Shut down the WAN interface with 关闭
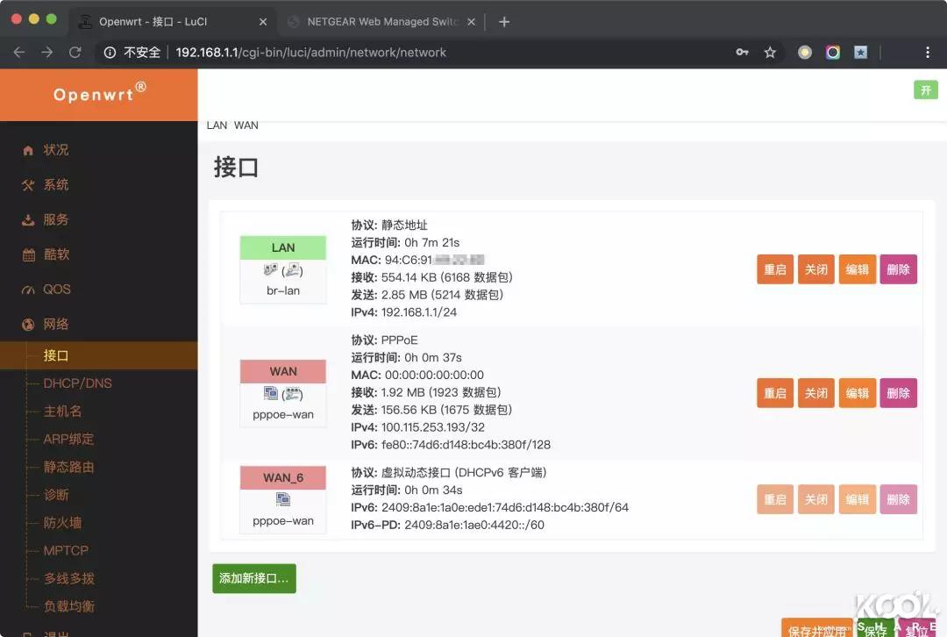The height and width of the screenshot is (637, 947). (x=815, y=393)
